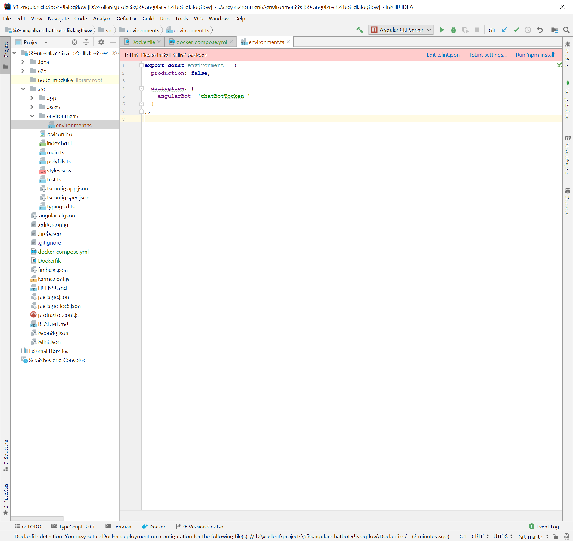Screen dimensions: 573x541
Task: Close the Dockerfile editor tab
Action: pyautogui.click(x=159, y=42)
